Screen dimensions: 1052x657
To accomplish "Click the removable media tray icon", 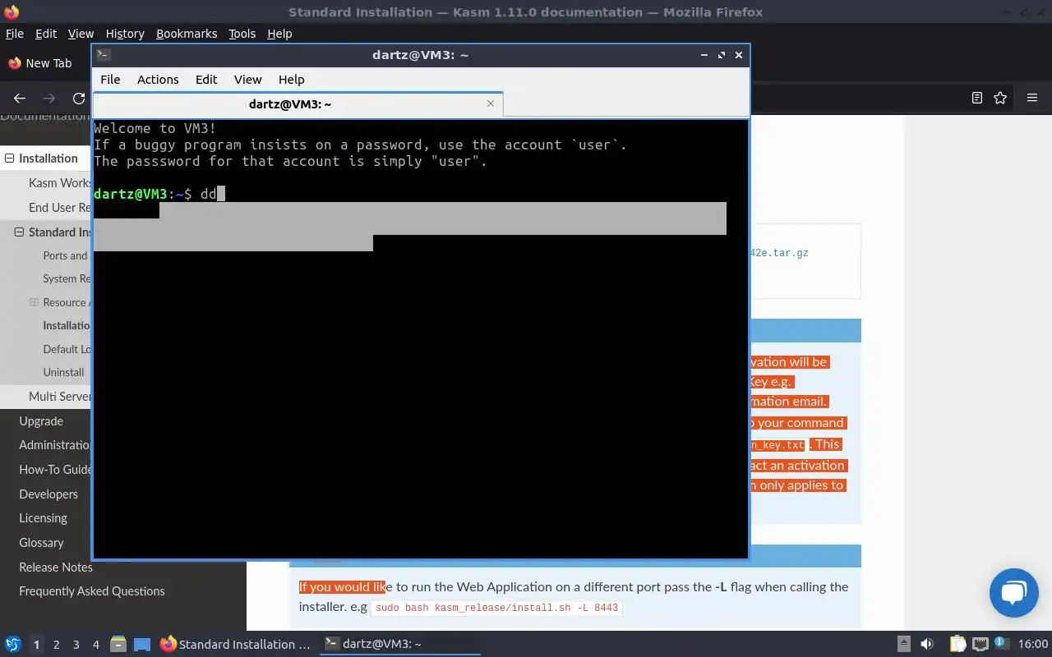I will (x=903, y=644).
